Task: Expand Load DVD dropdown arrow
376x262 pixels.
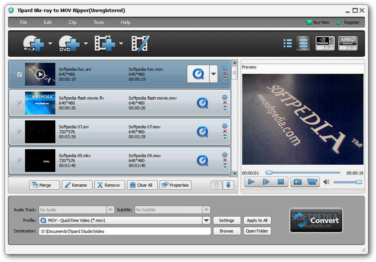Action: click(x=86, y=44)
